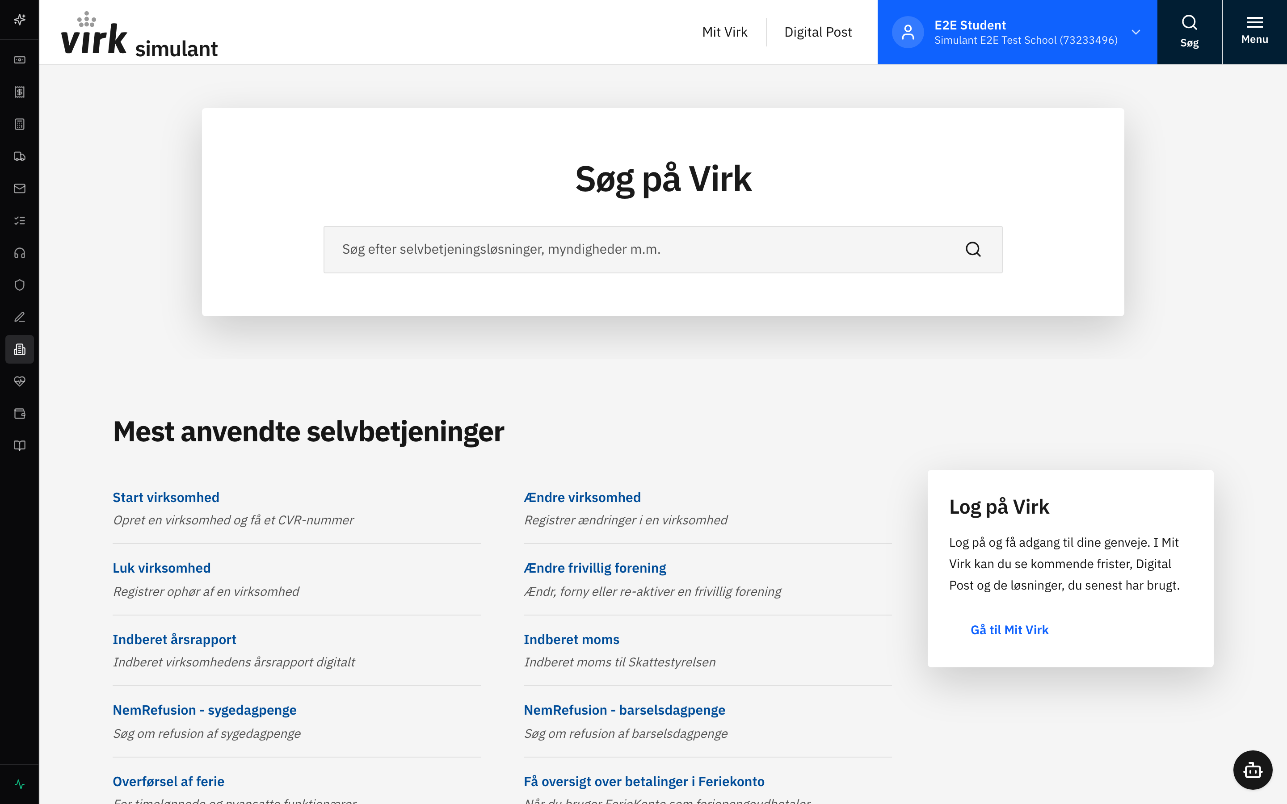The width and height of the screenshot is (1287, 804).
Task: Click 'Ændr, forny eller re-aktiver en frivillig forening'
Action: tap(652, 591)
